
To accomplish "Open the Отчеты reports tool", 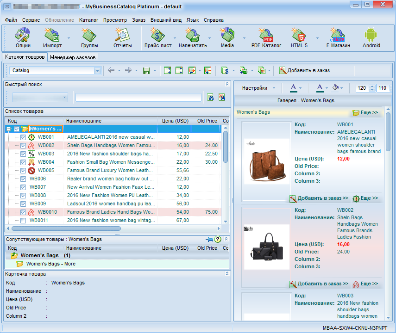I will (x=122, y=38).
